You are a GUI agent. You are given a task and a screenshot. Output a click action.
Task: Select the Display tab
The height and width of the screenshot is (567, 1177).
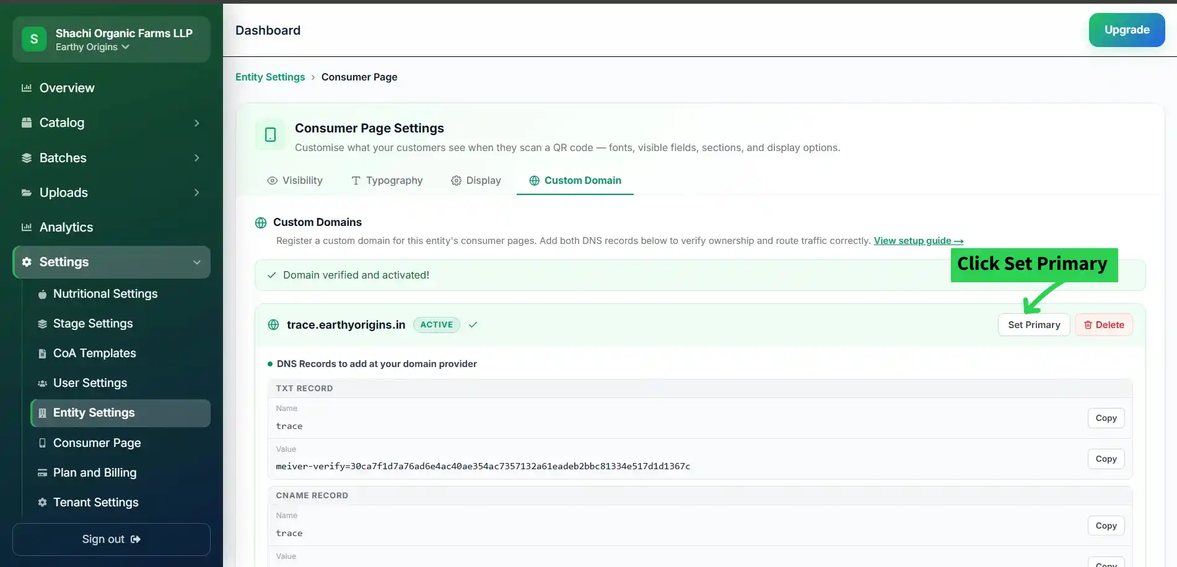click(x=476, y=180)
